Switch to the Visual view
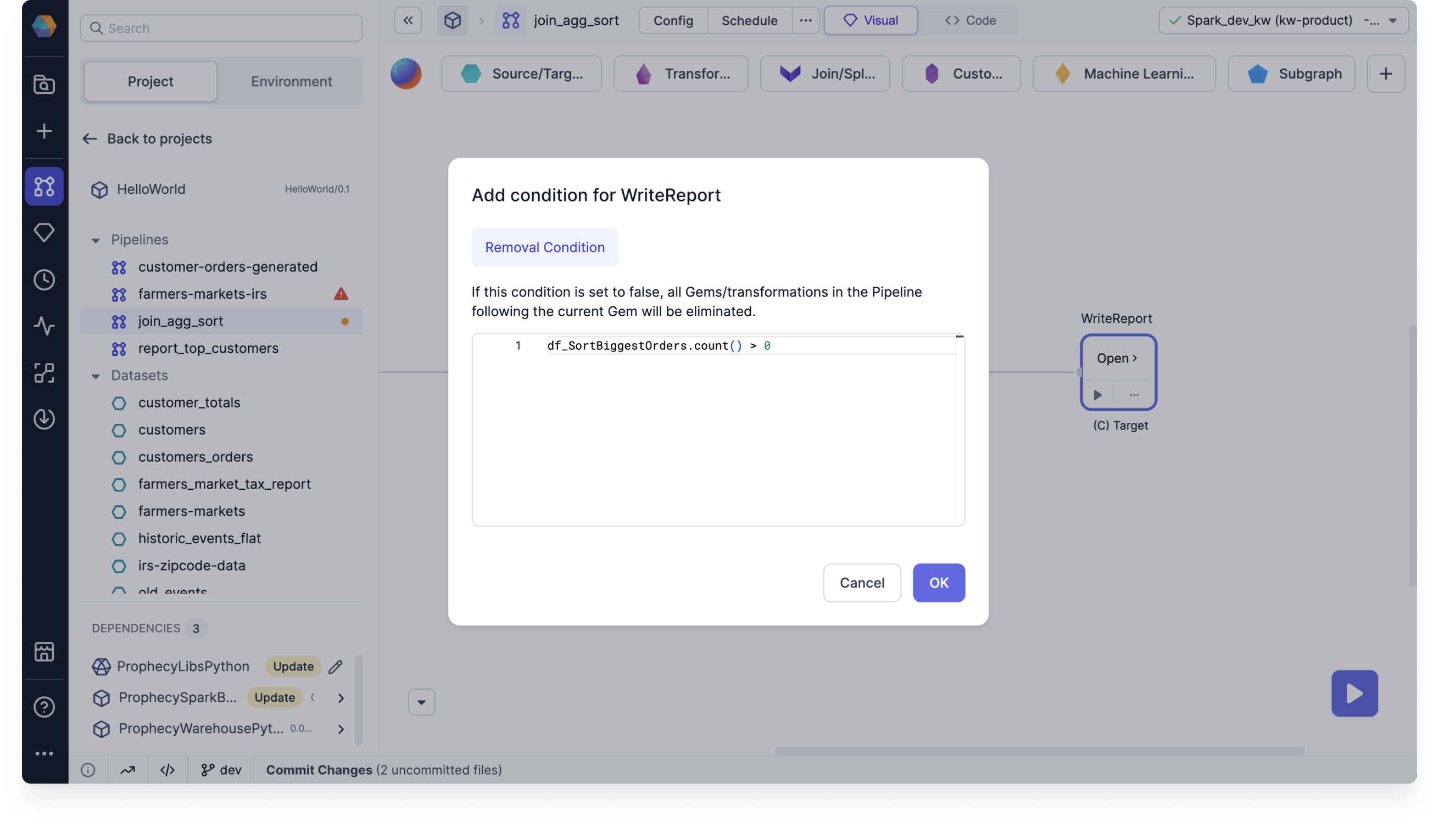 (870, 20)
